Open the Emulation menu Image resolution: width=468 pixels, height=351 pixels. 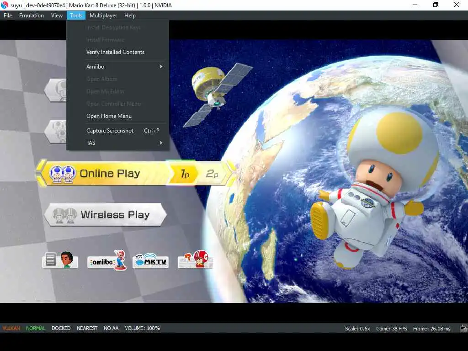tap(32, 16)
